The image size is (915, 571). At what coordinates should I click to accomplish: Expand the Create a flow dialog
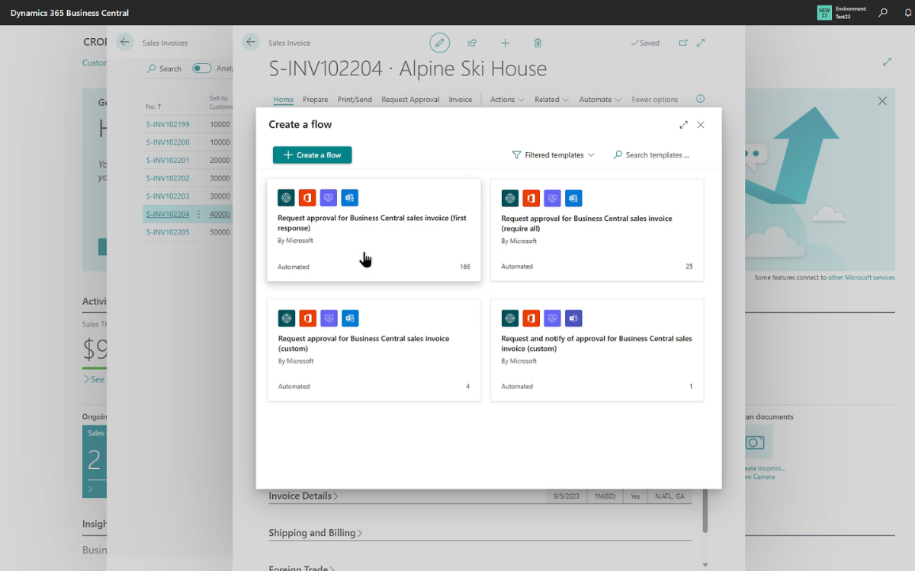click(683, 125)
